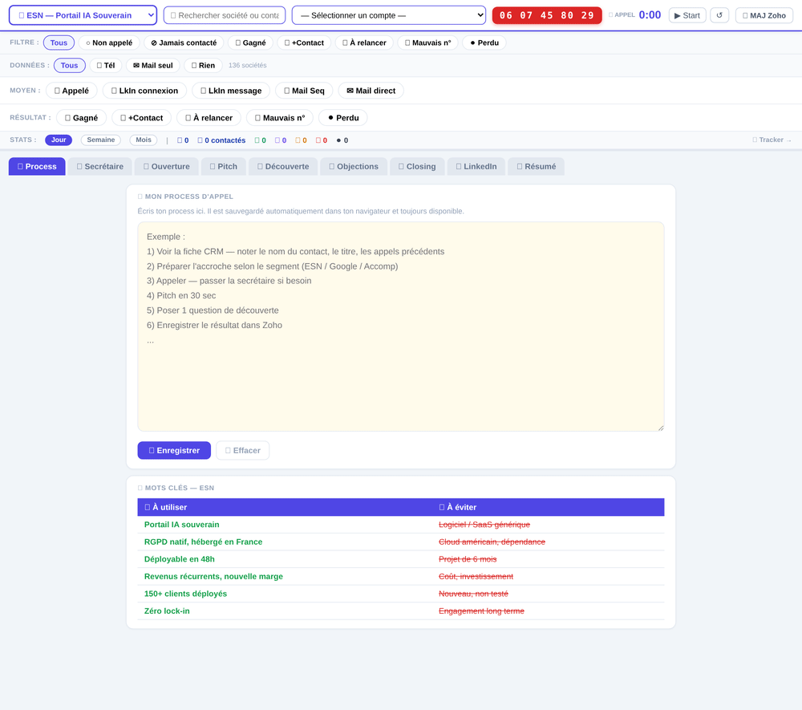Filter data by Mail seul
The width and height of the screenshot is (802, 710).
coord(153,65)
